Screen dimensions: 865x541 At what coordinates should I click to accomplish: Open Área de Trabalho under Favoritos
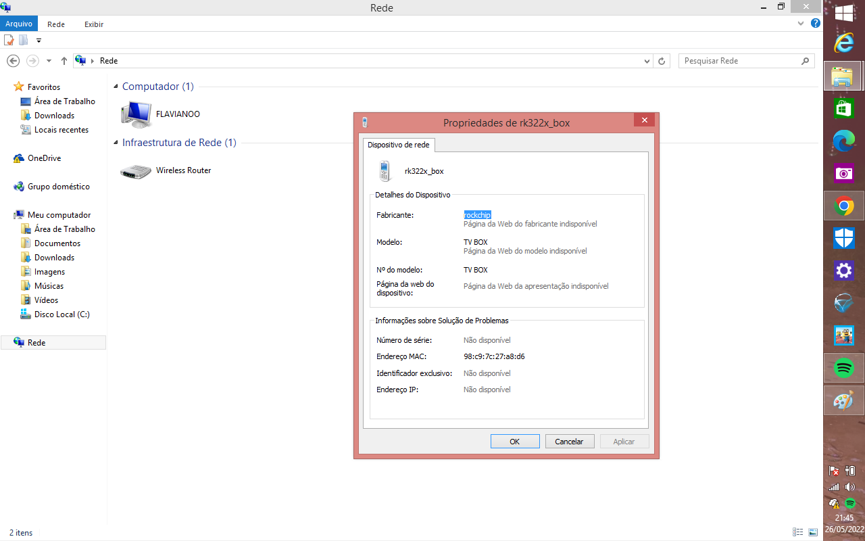pyautogui.click(x=65, y=101)
